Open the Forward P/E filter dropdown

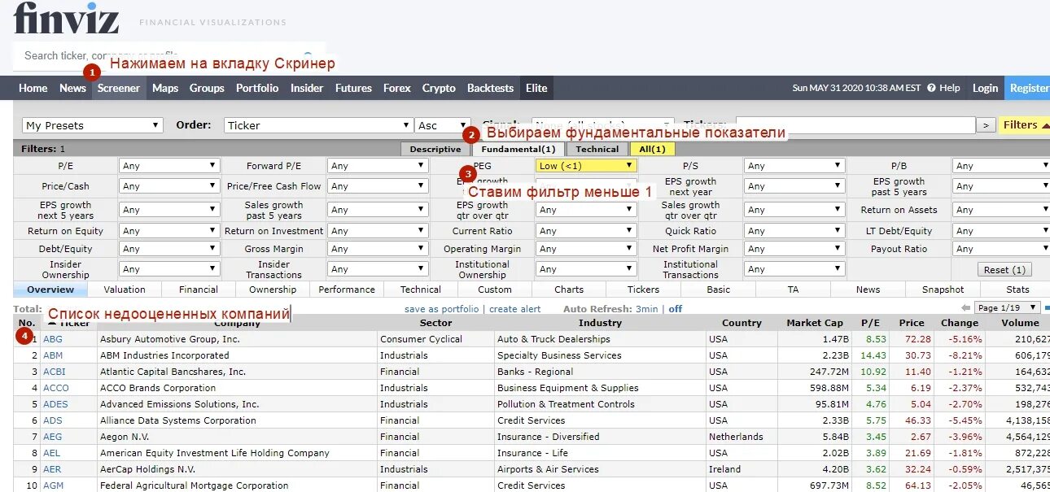pyautogui.click(x=378, y=166)
